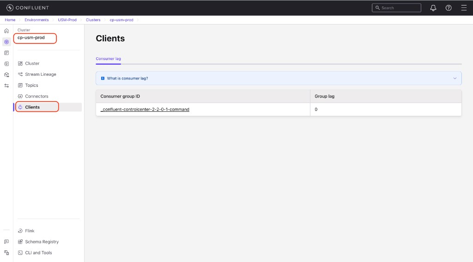Click the highlighted Environments icon in left rail

click(6, 42)
